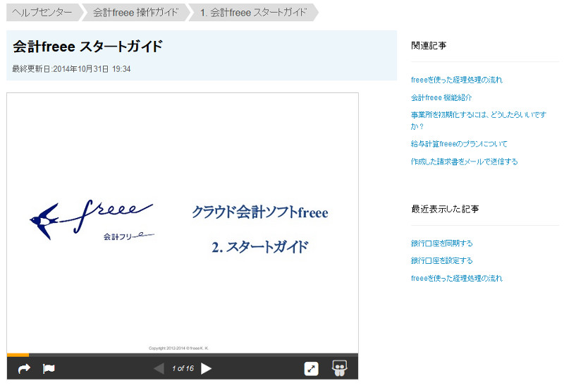The width and height of the screenshot is (564, 388).
Task: Click the 最近表示した記事 section heading
Action: tap(445, 209)
